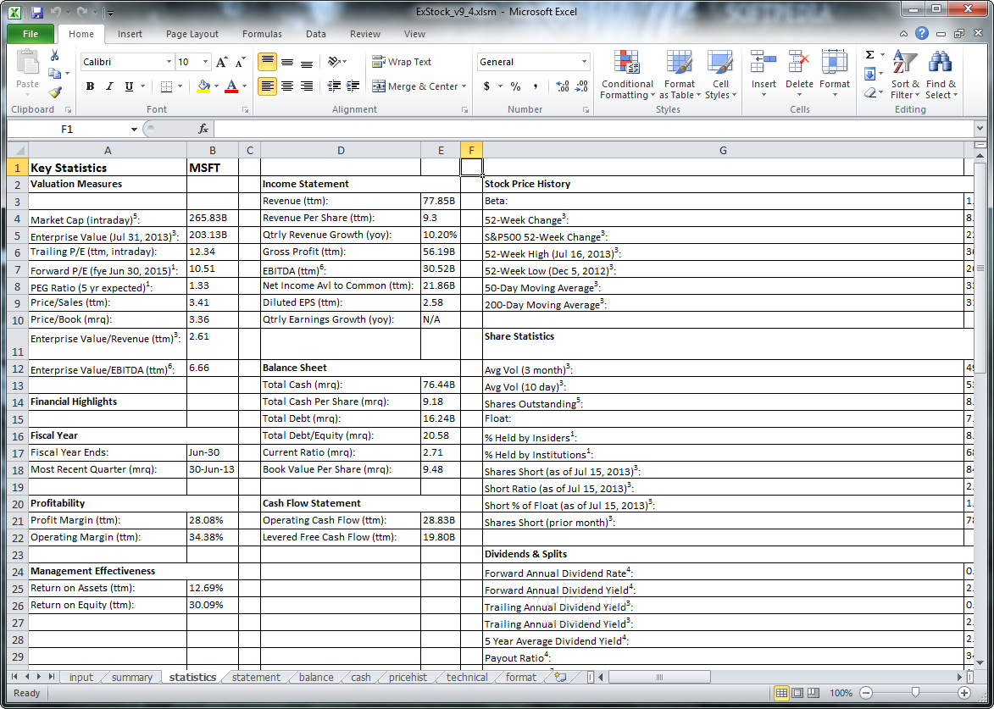The width and height of the screenshot is (994, 709).
Task: Click Increase Decimal icon
Action: click(x=562, y=86)
